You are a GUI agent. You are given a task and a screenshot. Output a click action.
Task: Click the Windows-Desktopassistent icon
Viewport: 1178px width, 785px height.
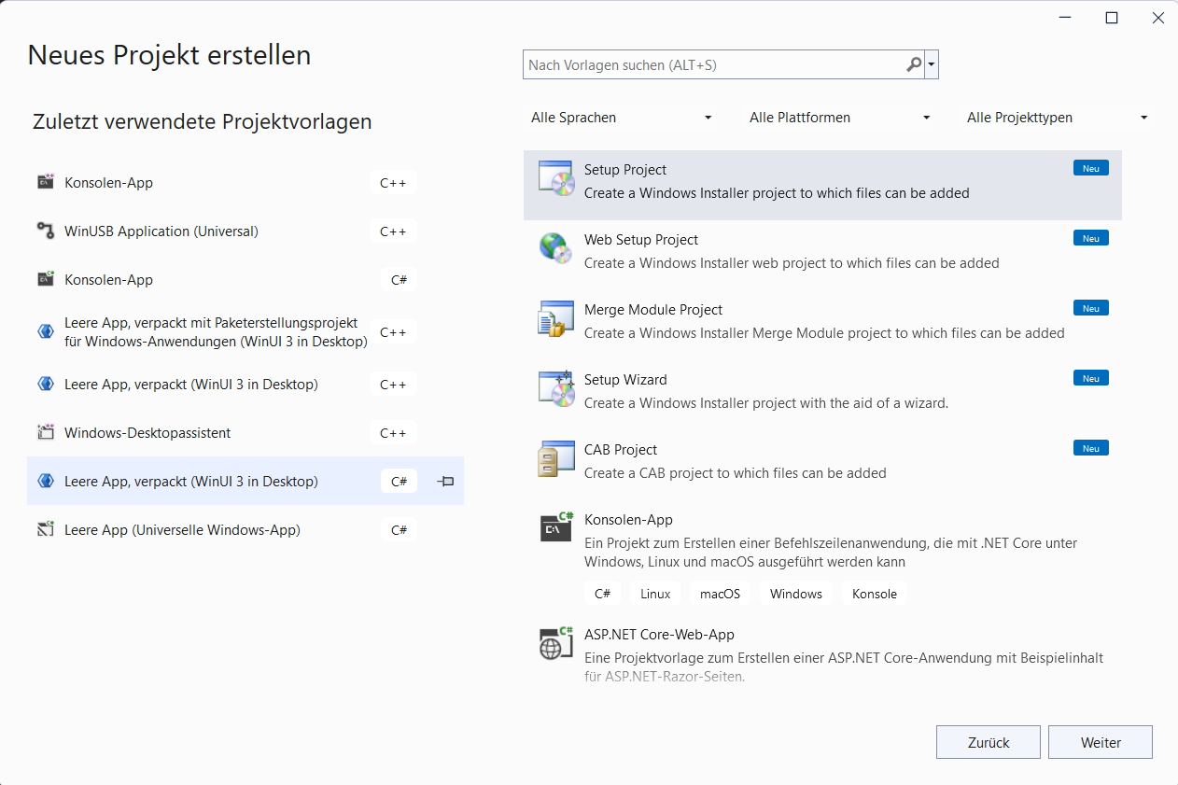point(46,432)
